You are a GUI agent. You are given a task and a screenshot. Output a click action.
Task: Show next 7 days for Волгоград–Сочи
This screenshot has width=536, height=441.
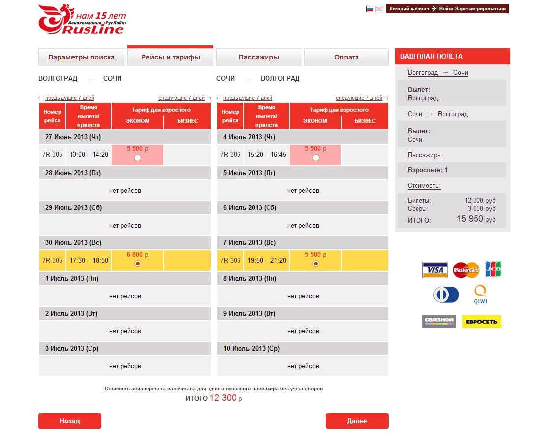(x=181, y=98)
